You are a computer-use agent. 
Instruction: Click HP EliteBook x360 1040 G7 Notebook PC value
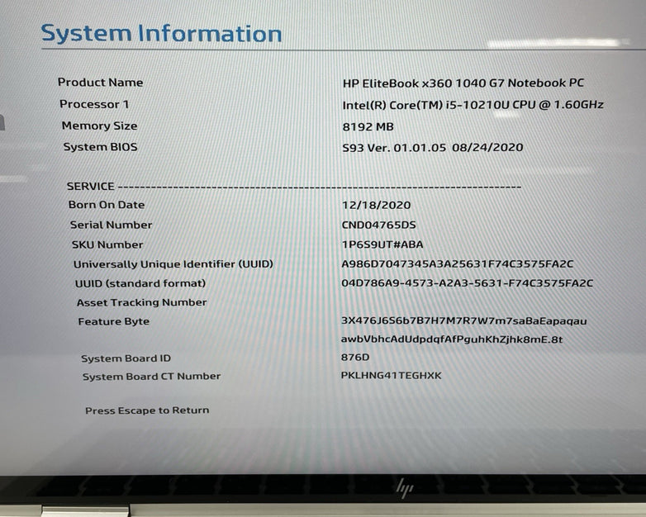[x=463, y=83]
